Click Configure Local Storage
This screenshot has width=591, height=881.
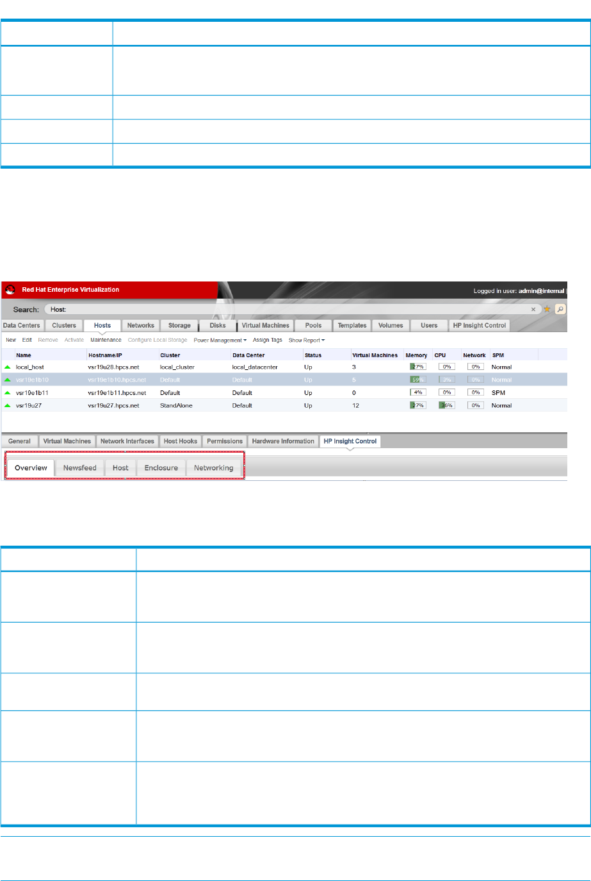click(158, 340)
